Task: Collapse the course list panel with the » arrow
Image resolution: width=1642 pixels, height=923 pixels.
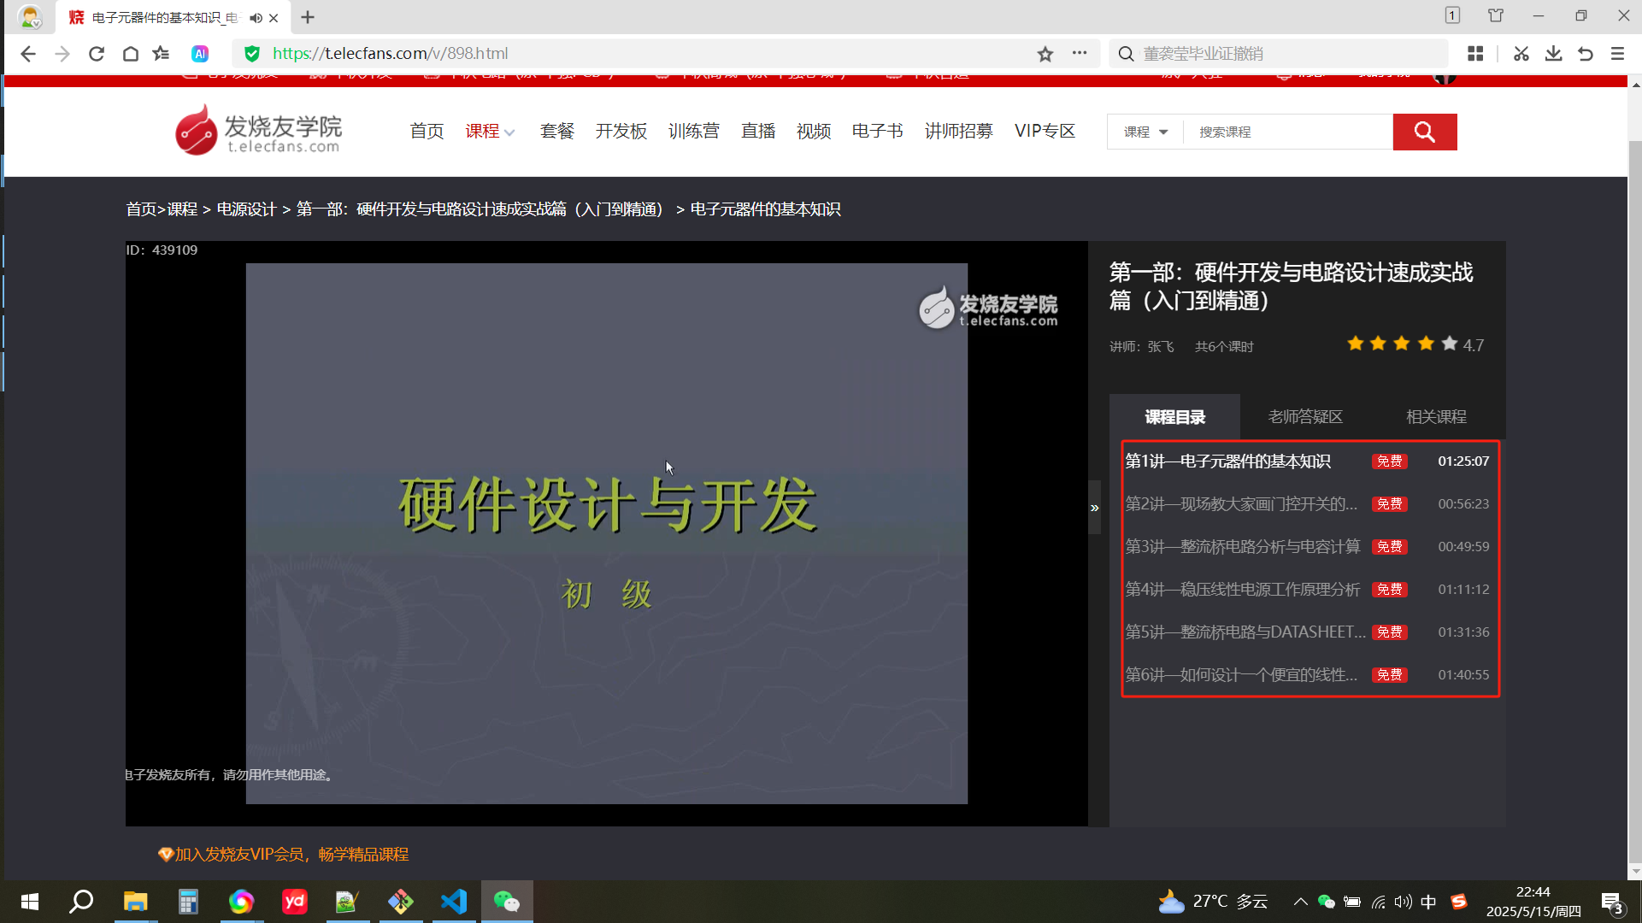Action: click(x=1095, y=507)
